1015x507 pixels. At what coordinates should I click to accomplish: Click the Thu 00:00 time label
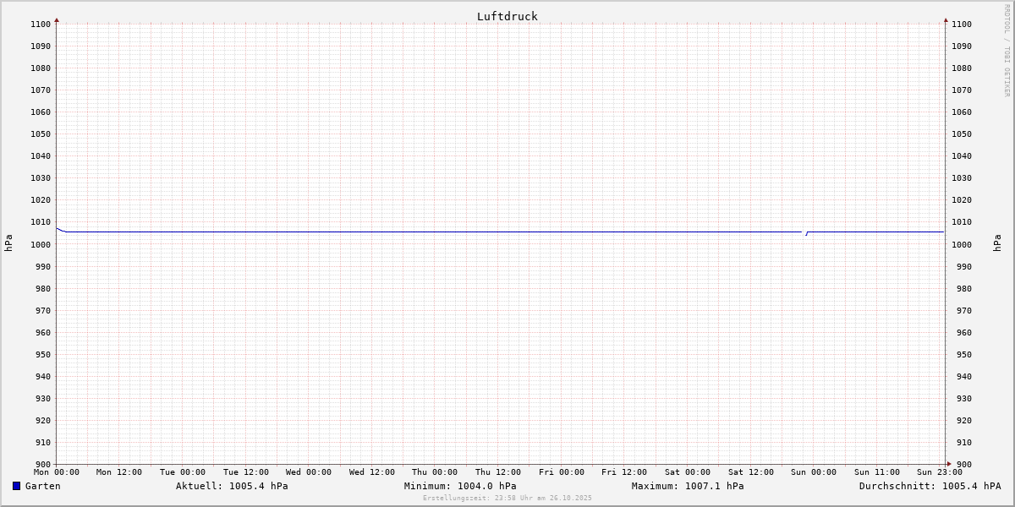click(435, 472)
